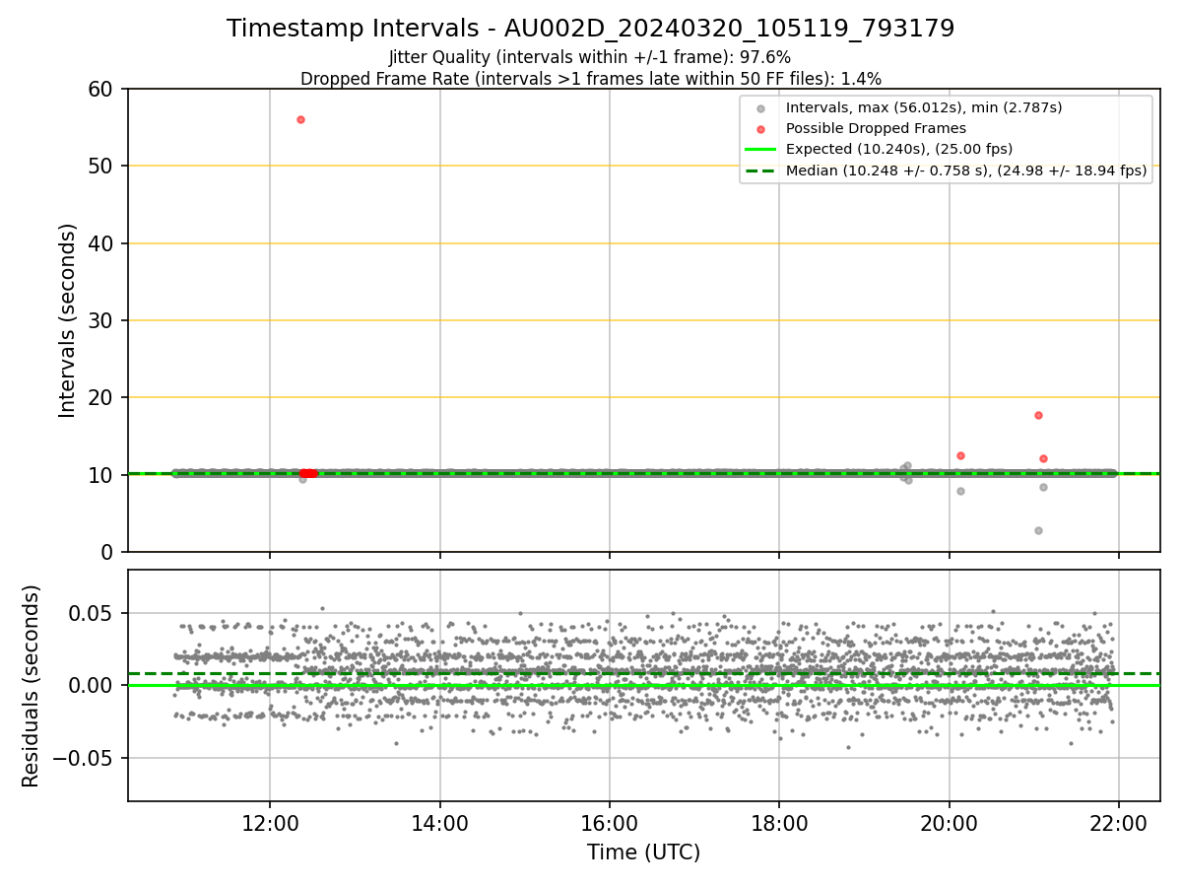
Task: Click the '18:00' x-axis tick label
Action: 779,822
